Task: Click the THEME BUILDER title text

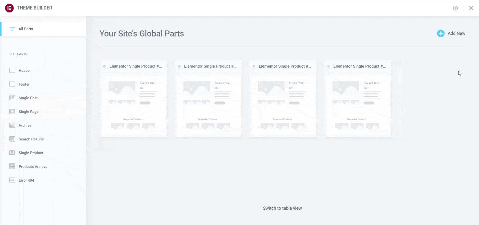Action: pyautogui.click(x=34, y=8)
